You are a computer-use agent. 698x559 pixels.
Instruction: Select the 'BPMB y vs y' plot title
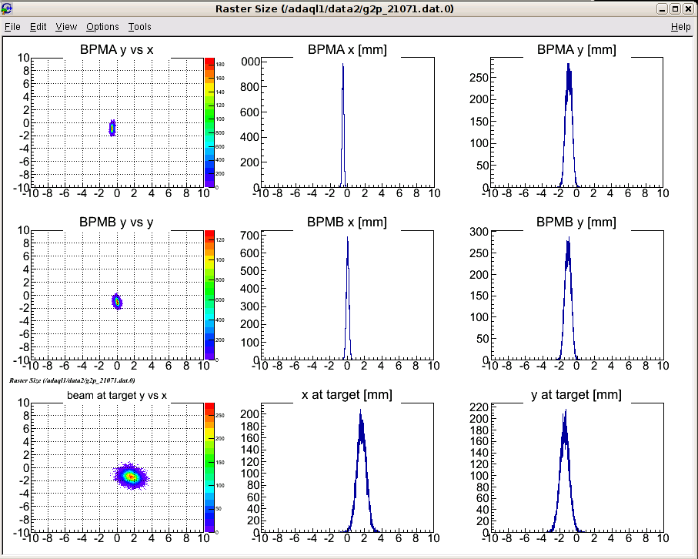click(x=116, y=222)
